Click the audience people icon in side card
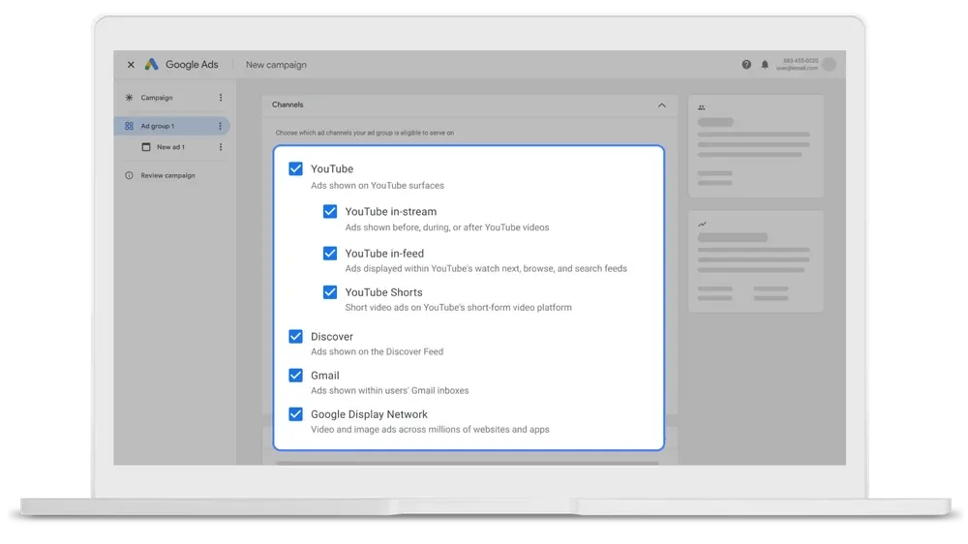 pos(702,107)
